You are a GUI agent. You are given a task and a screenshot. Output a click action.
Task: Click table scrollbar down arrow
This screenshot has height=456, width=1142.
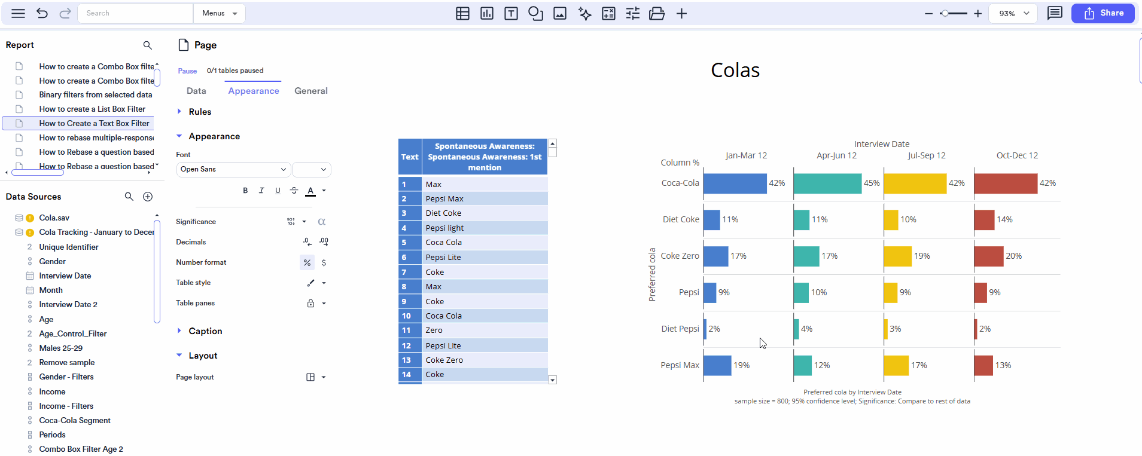553,380
